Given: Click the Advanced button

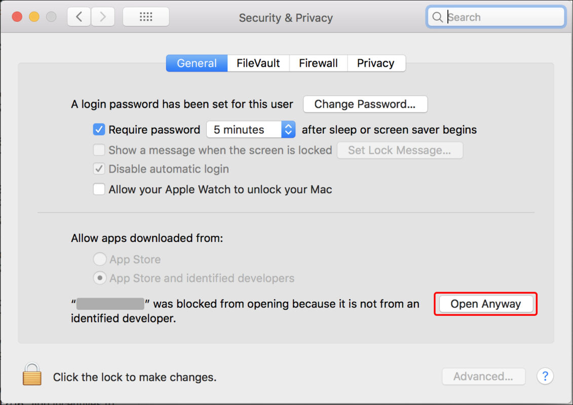Looking at the screenshot, I should click(483, 376).
